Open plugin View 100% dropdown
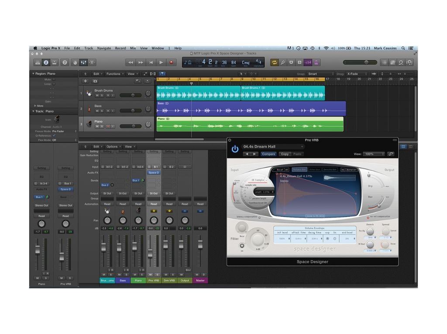447x334 pixels. pos(374,154)
